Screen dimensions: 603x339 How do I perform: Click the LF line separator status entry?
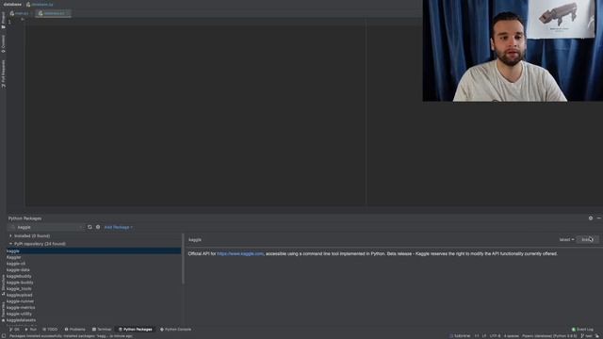(484, 336)
